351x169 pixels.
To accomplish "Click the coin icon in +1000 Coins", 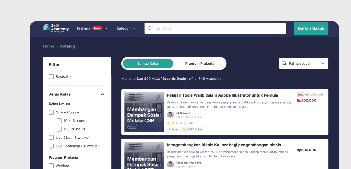I will [184, 129].
